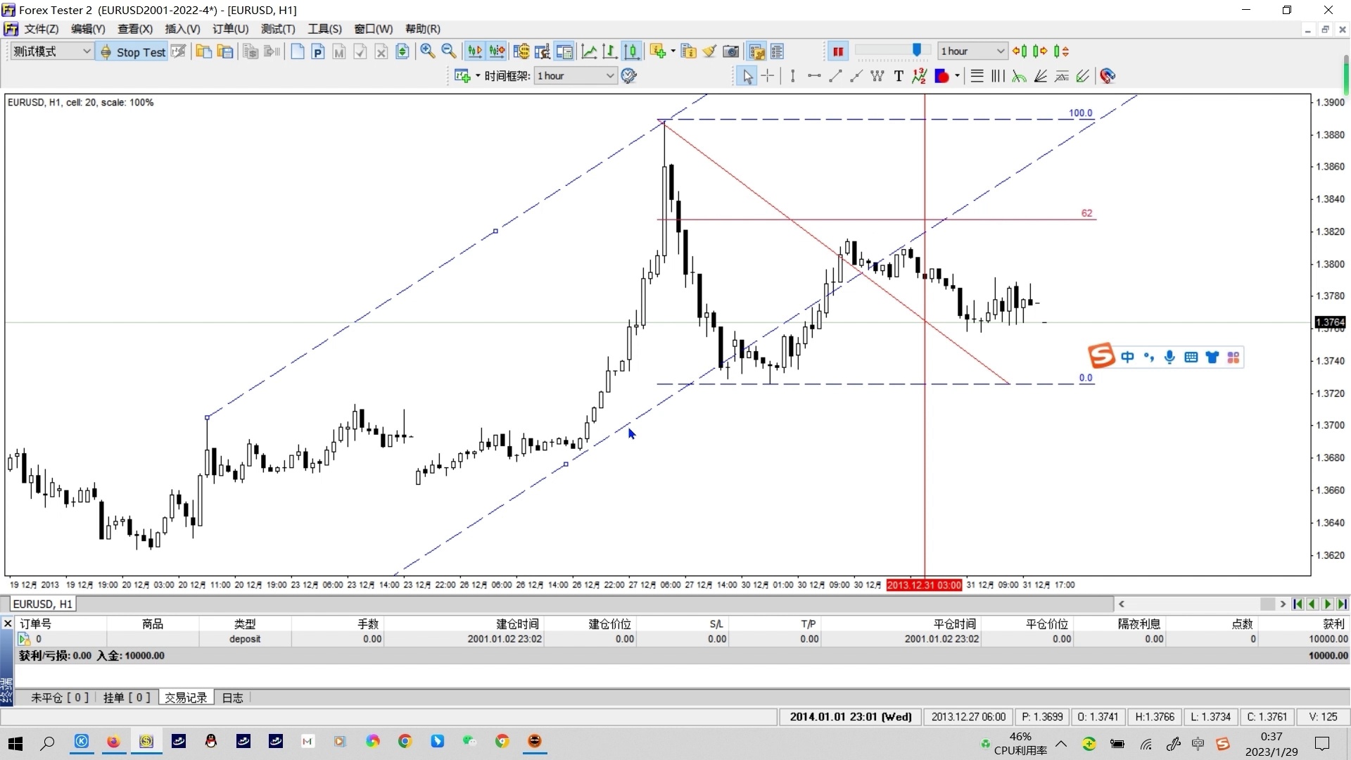Open the shapes tool dropdown arrow
The image size is (1351, 760).
tap(957, 76)
